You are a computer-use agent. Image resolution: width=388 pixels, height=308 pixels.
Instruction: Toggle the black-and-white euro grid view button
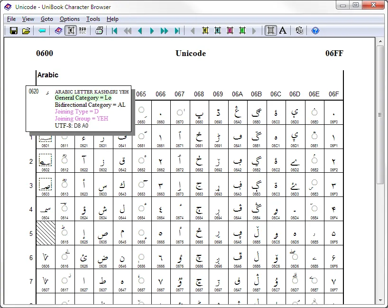[x=71, y=31]
